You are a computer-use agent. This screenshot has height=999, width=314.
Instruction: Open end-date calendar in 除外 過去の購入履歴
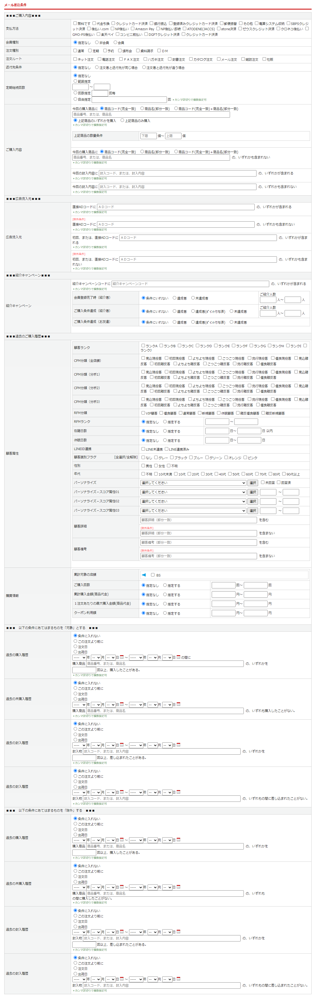178,840
